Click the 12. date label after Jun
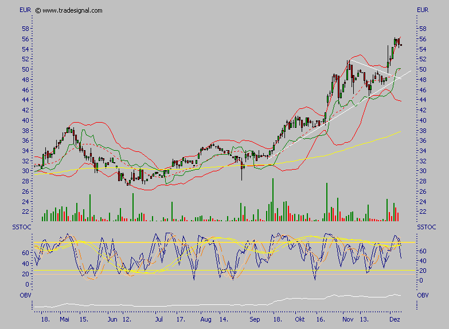The image size is (449, 329). [127, 319]
